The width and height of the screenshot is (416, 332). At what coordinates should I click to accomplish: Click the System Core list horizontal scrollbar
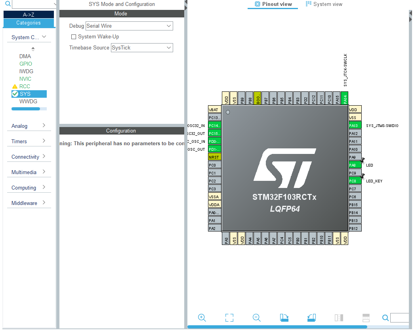26,109
